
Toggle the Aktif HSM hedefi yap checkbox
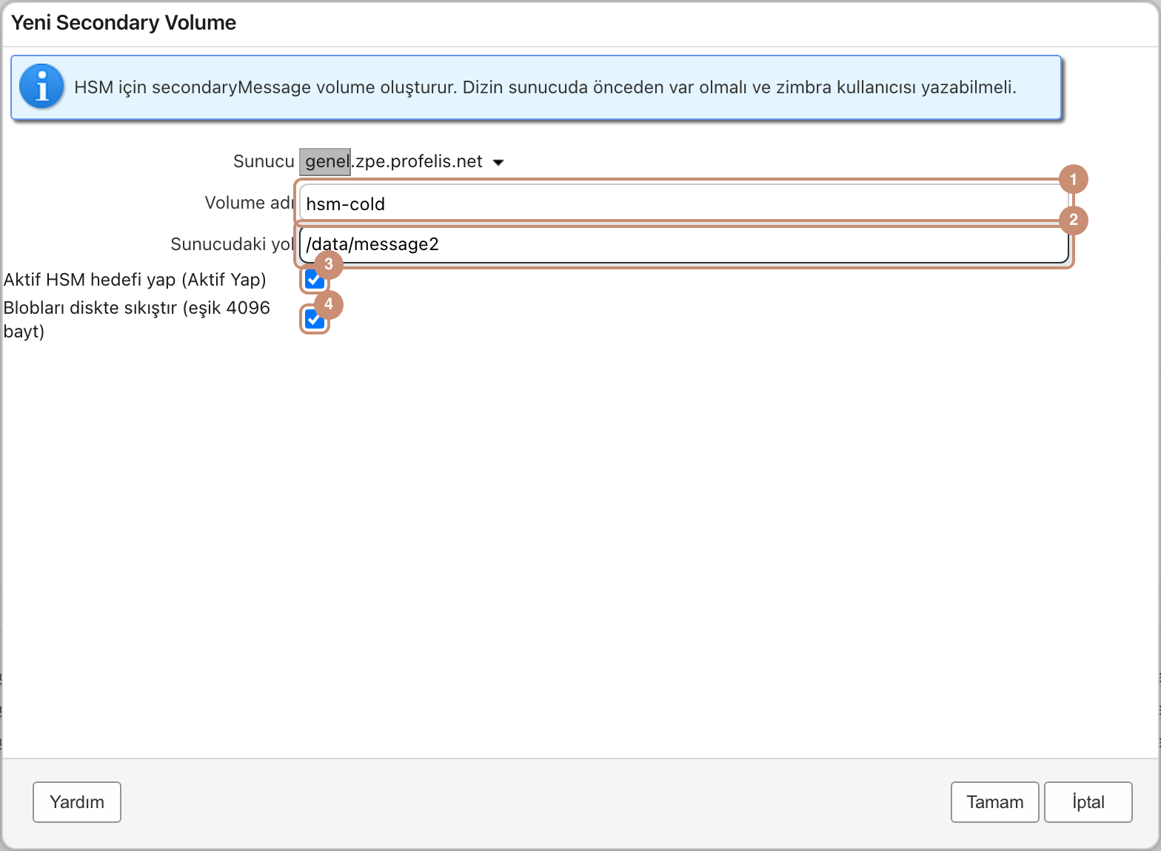click(314, 280)
